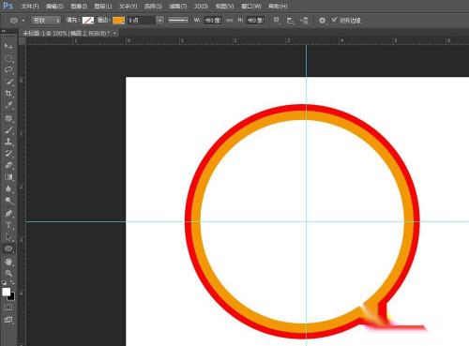Select the Path Selection tool
Screen dimensions: 469x346
coord(8,237)
